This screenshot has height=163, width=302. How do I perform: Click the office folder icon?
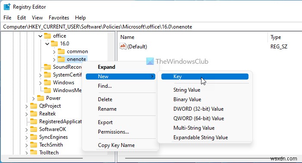click(x=47, y=36)
